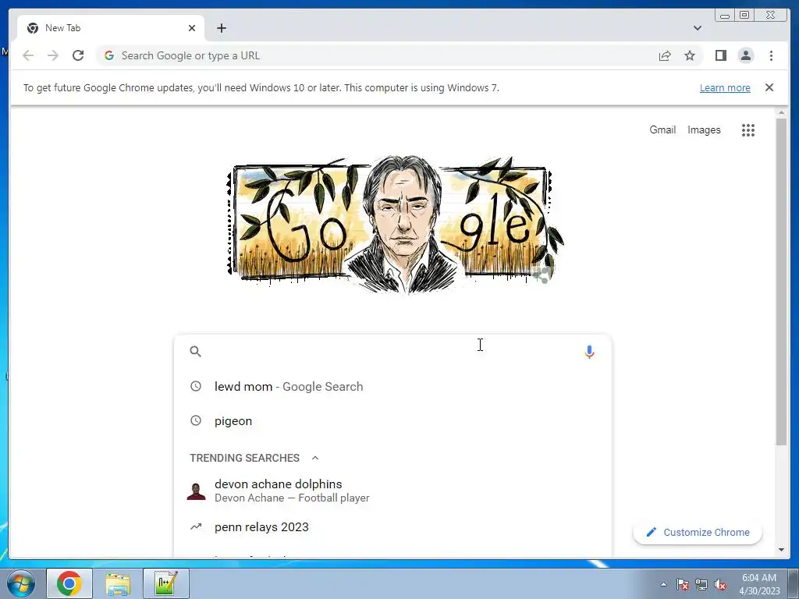Screen dimensions: 799x599
Task: Click the search magnifier icon
Action: point(195,352)
